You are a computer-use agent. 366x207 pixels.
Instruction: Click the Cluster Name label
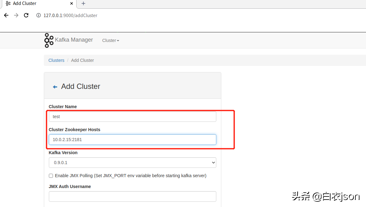[63, 107]
